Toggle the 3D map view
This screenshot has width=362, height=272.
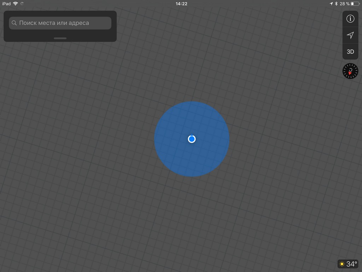[x=350, y=52]
